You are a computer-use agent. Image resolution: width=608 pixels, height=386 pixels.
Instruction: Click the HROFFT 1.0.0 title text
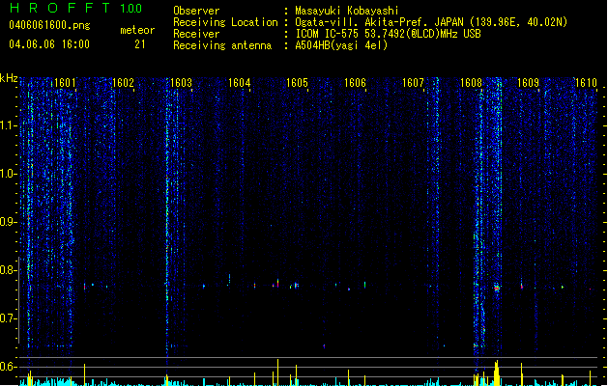75,8
